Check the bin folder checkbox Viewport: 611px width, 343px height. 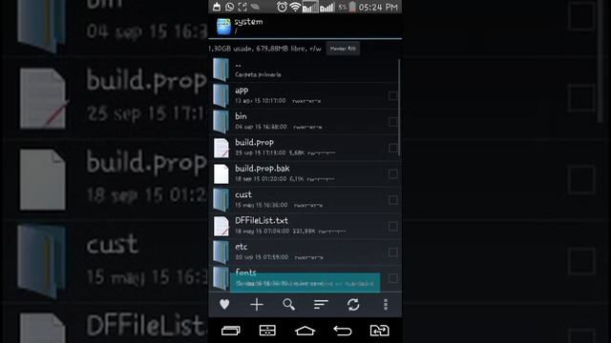tap(392, 122)
